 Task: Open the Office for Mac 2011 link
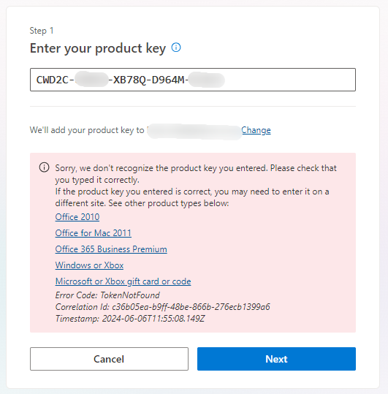tap(94, 233)
